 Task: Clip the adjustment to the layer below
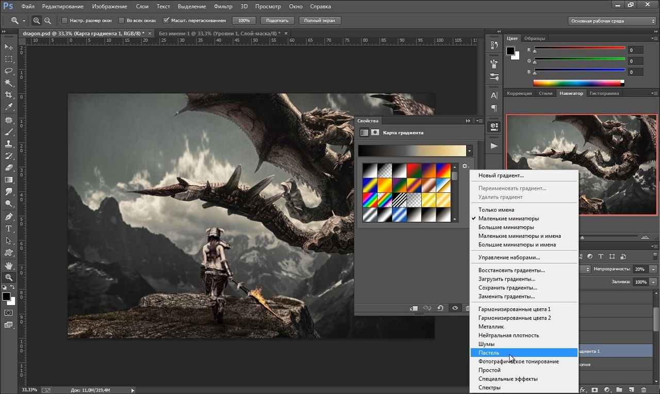413,308
